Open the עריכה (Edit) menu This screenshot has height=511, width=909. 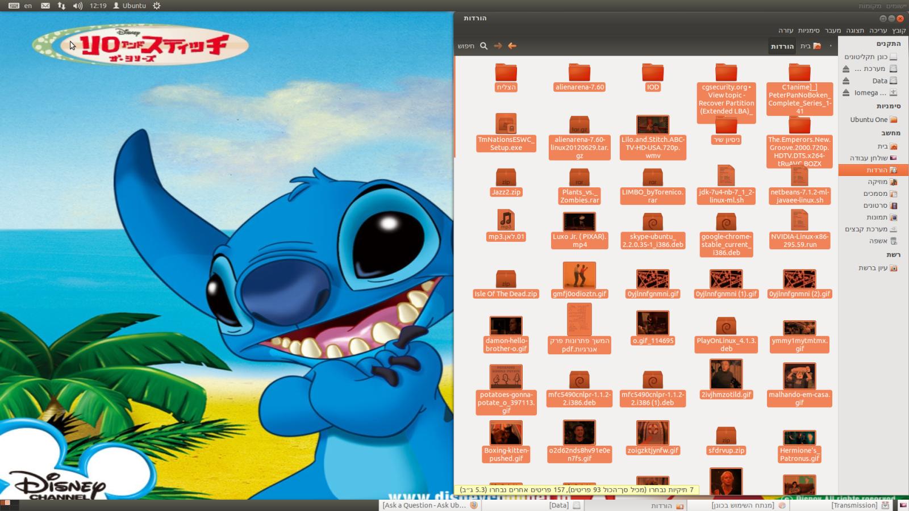coord(878,31)
